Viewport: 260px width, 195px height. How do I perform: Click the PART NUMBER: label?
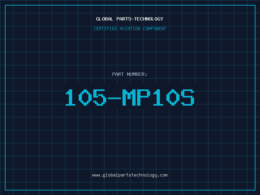click(129, 74)
